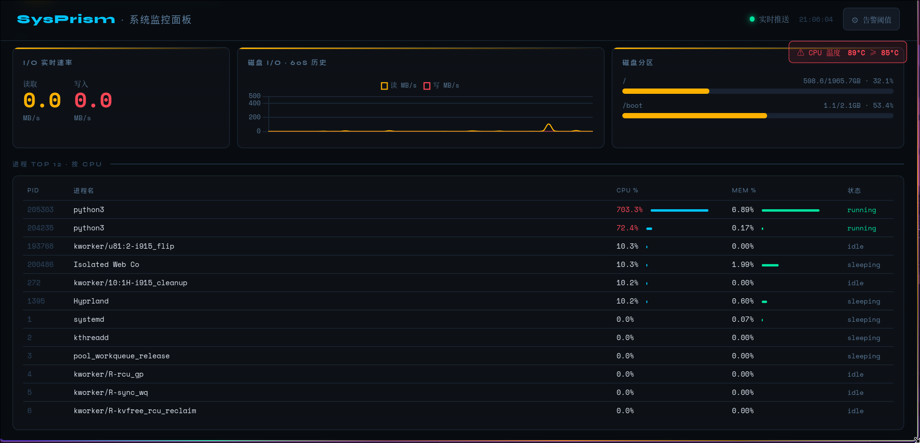Image resolution: width=920 pixels, height=443 pixels.
Task: Click the Isolated Web Co memory bar
Action: coord(770,265)
